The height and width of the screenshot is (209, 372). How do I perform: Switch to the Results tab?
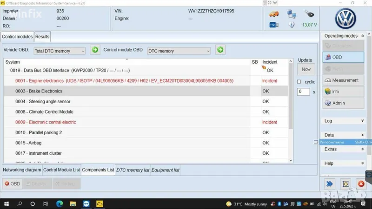click(x=42, y=37)
